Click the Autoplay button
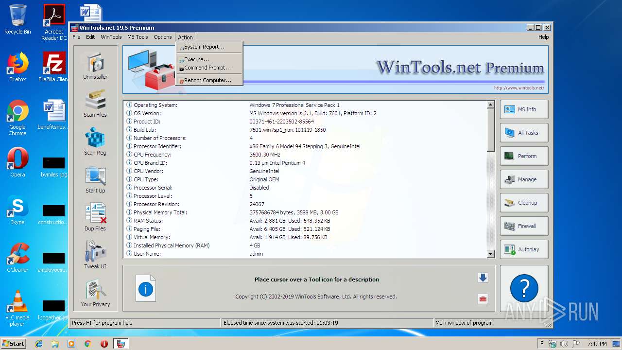Viewport: 622px width, 350px height. point(524,249)
